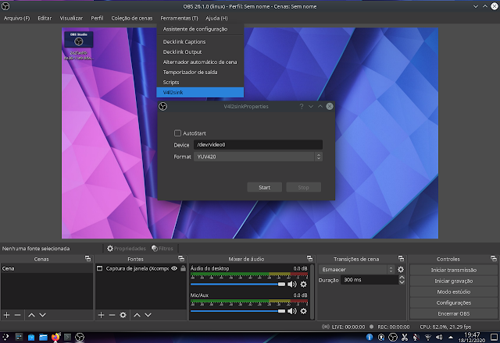
Task: Increase Duração value with up arrow
Action: tap(402, 278)
